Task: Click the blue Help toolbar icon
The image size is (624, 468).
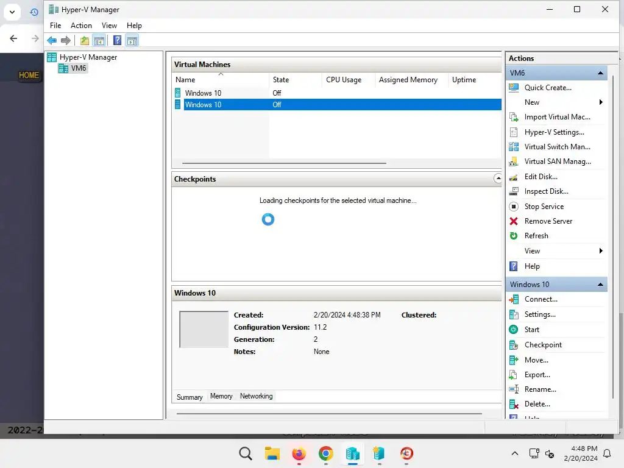Action: (x=117, y=40)
